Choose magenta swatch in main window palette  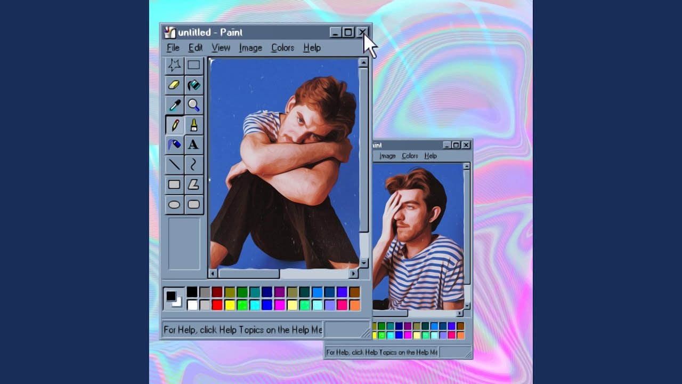tap(280, 305)
